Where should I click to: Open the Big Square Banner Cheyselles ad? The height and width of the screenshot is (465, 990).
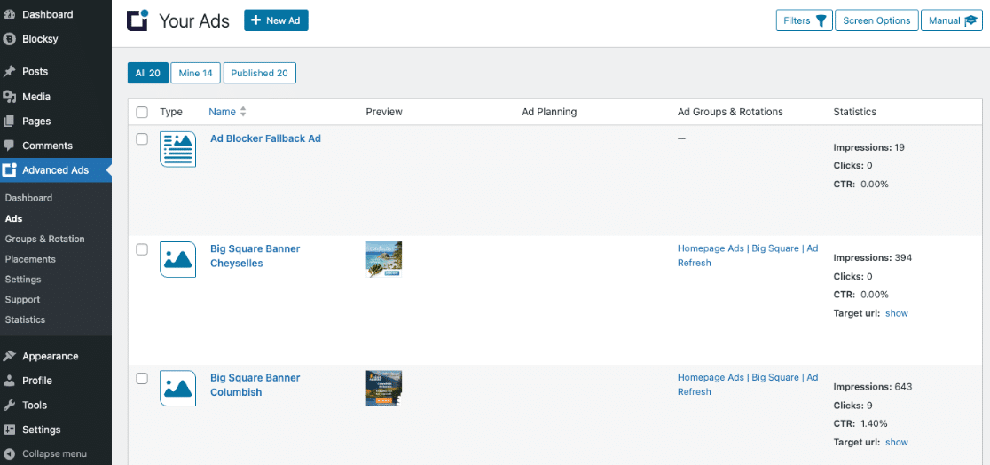coord(255,256)
